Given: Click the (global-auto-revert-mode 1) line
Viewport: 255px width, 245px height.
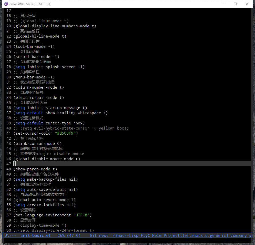Looking at the screenshot, I should pos(45,200).
